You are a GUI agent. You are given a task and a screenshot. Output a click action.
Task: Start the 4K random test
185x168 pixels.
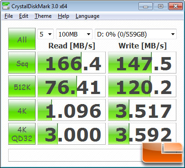click(22, 110)
